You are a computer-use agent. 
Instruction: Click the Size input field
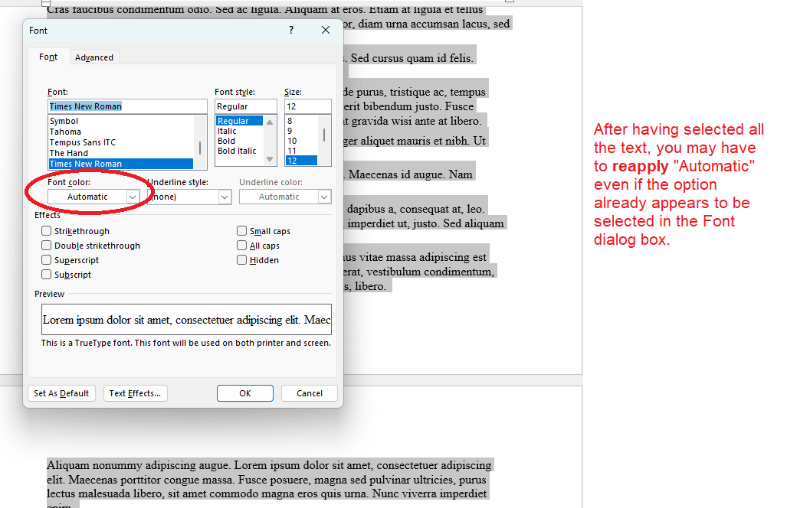coord(307,106)
